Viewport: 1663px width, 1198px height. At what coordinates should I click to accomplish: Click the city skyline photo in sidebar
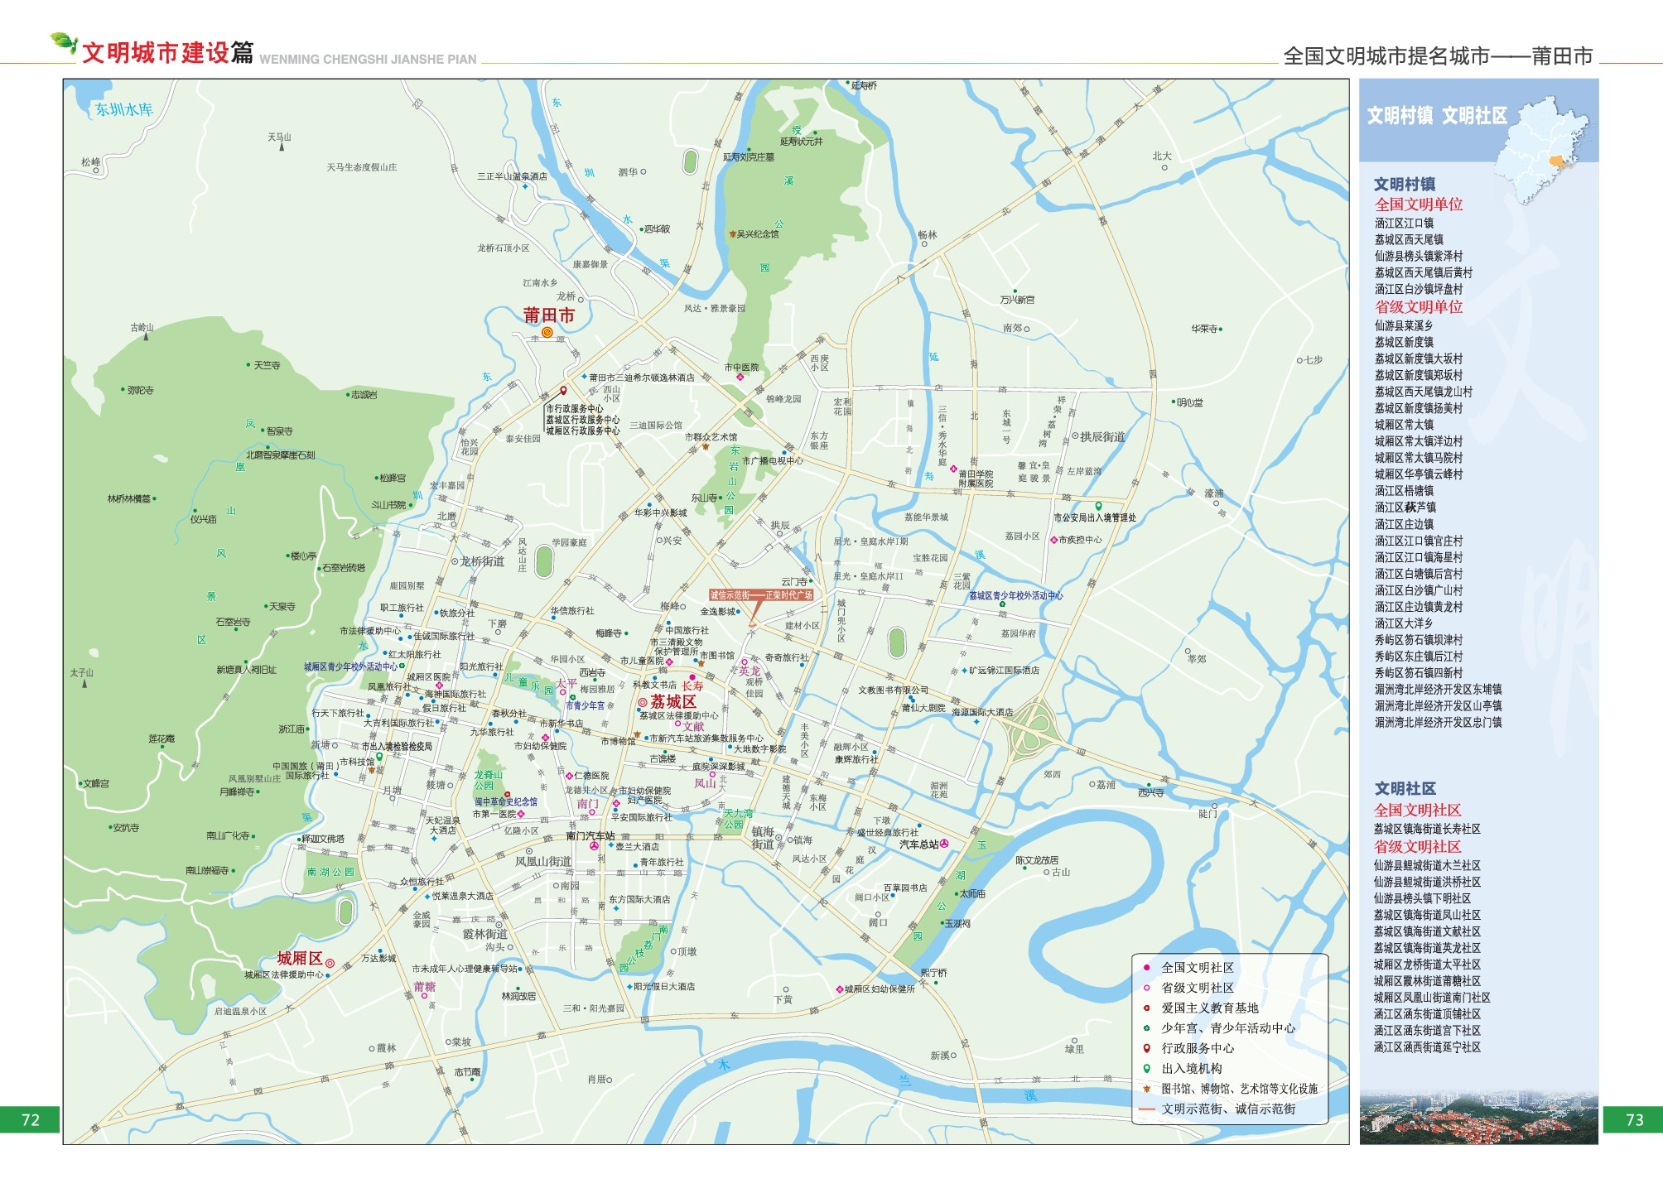tap(1478, 1118)
